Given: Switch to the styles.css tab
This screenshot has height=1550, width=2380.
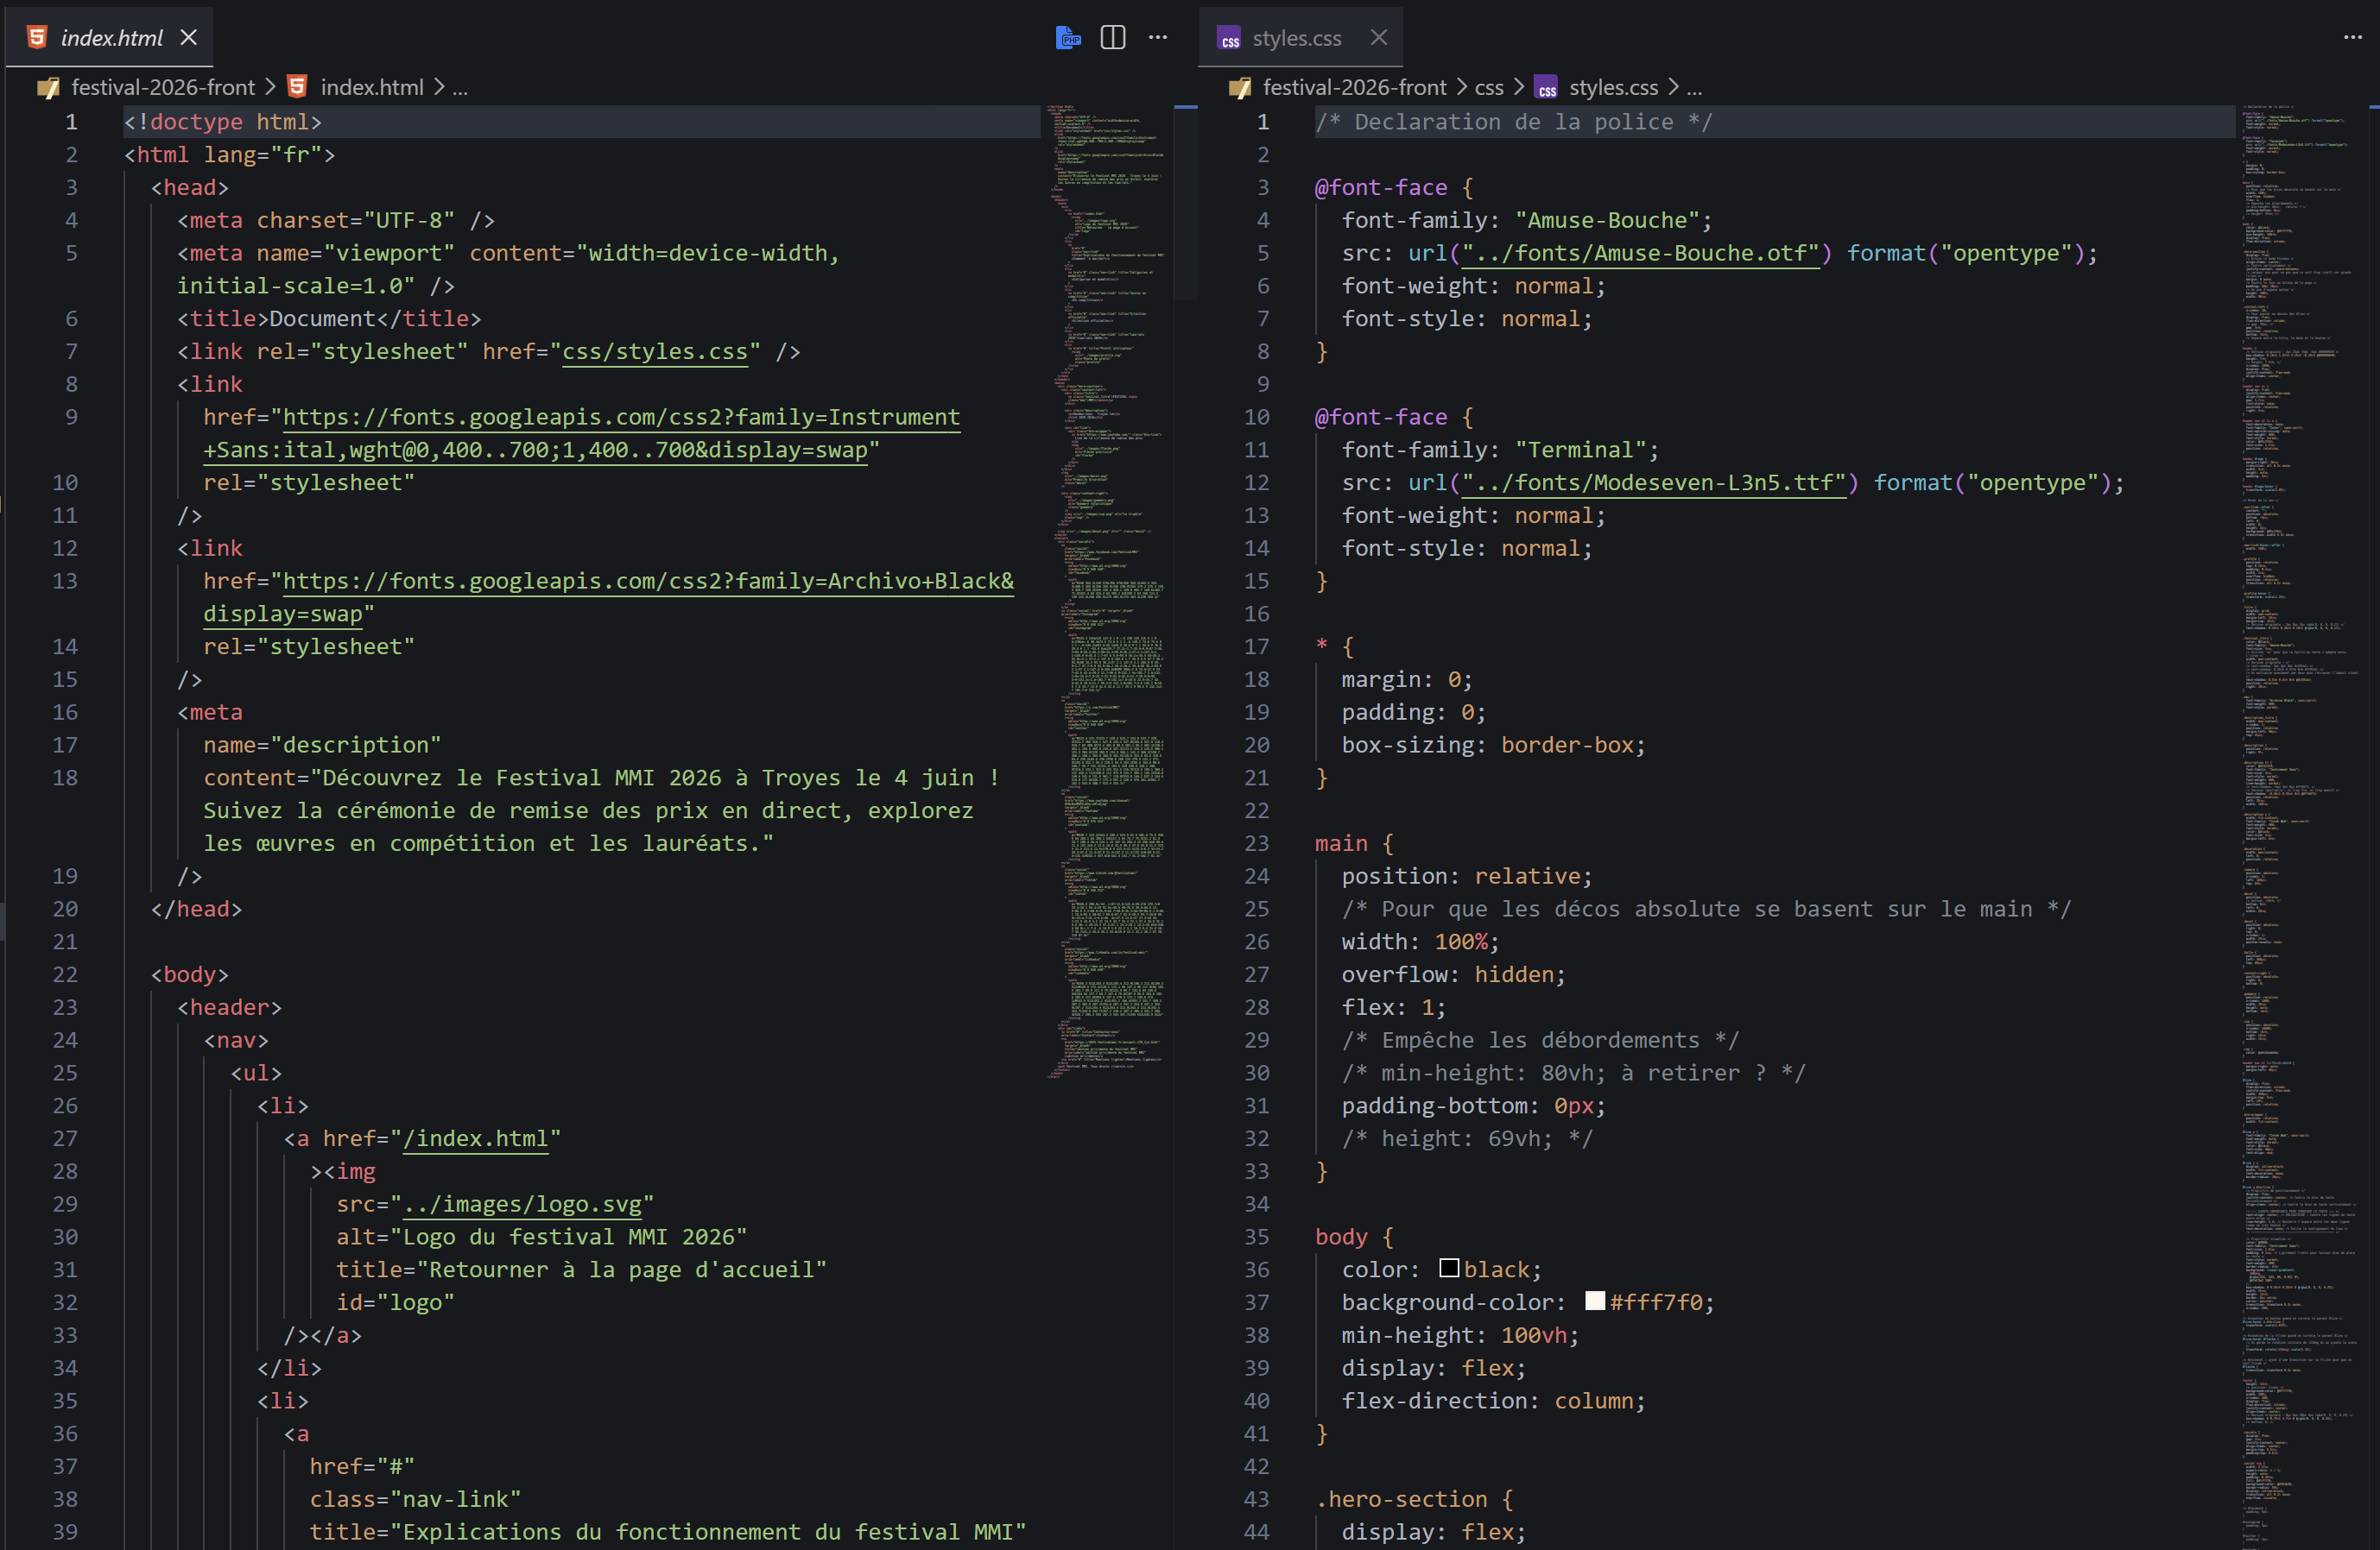Looking at the screenshot, I should (x=1296, y=38).
